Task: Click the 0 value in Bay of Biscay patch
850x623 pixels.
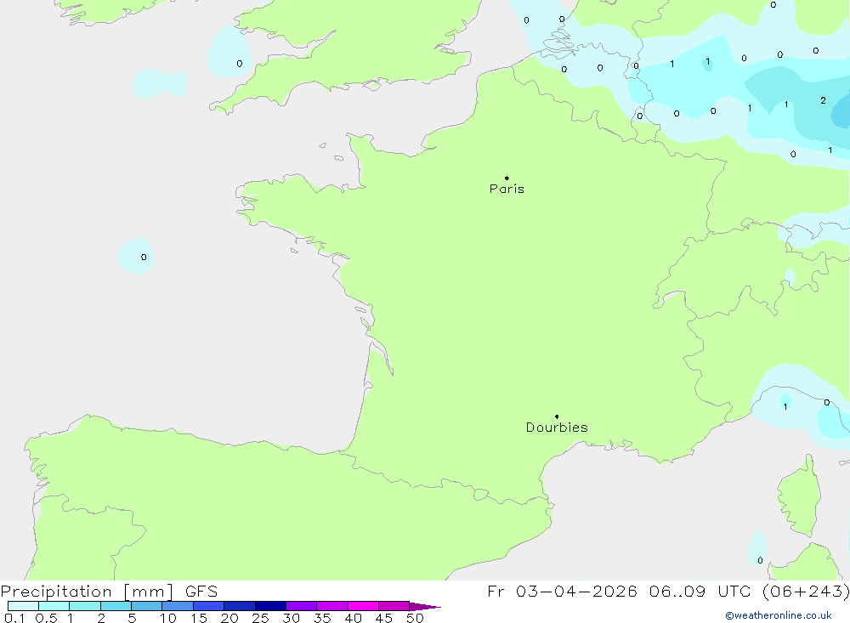Action: (x=144, y=257)
